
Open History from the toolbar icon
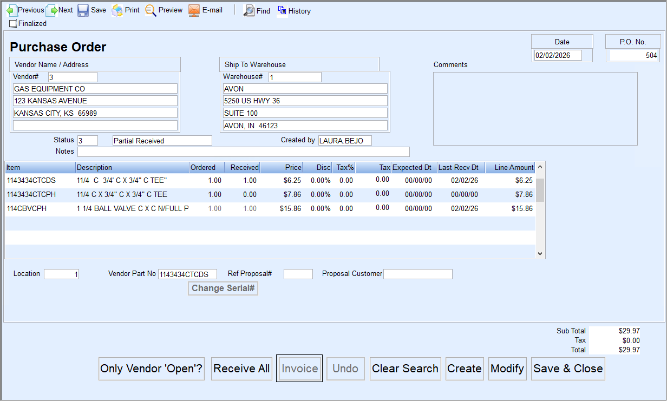tap(282, 11)
